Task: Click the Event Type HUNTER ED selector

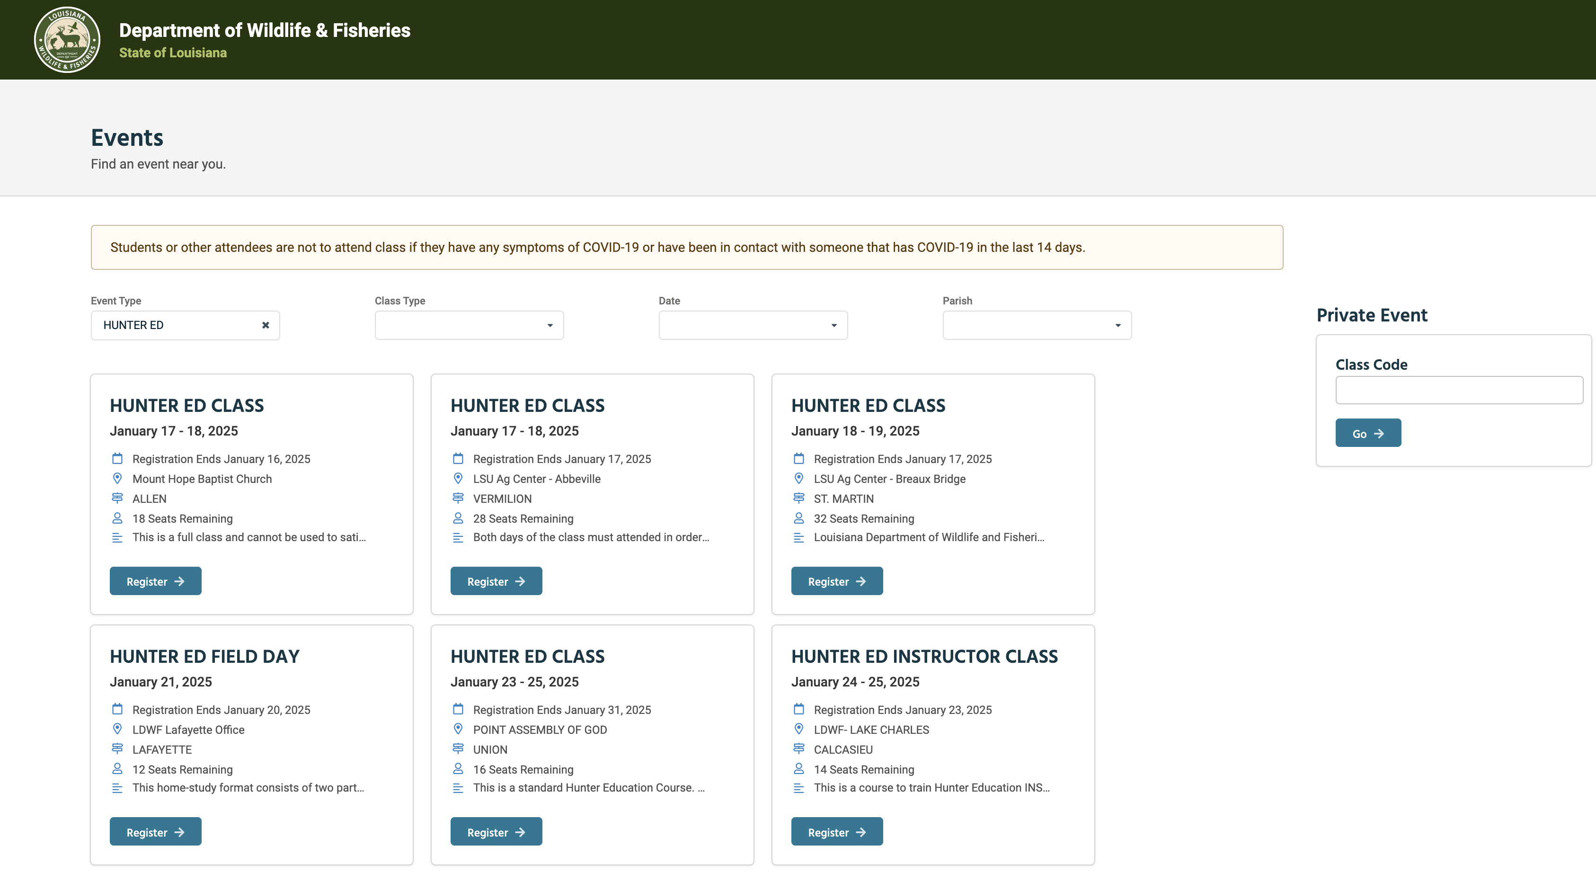Action: pos(185,325)
